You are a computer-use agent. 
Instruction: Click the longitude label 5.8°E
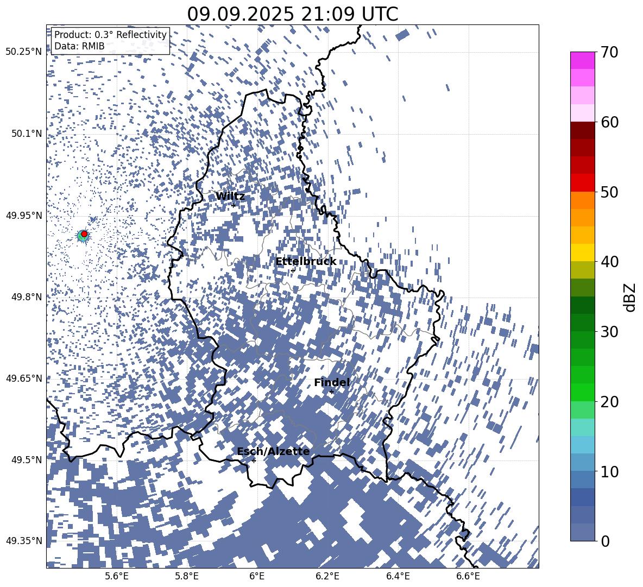point(187,576)
